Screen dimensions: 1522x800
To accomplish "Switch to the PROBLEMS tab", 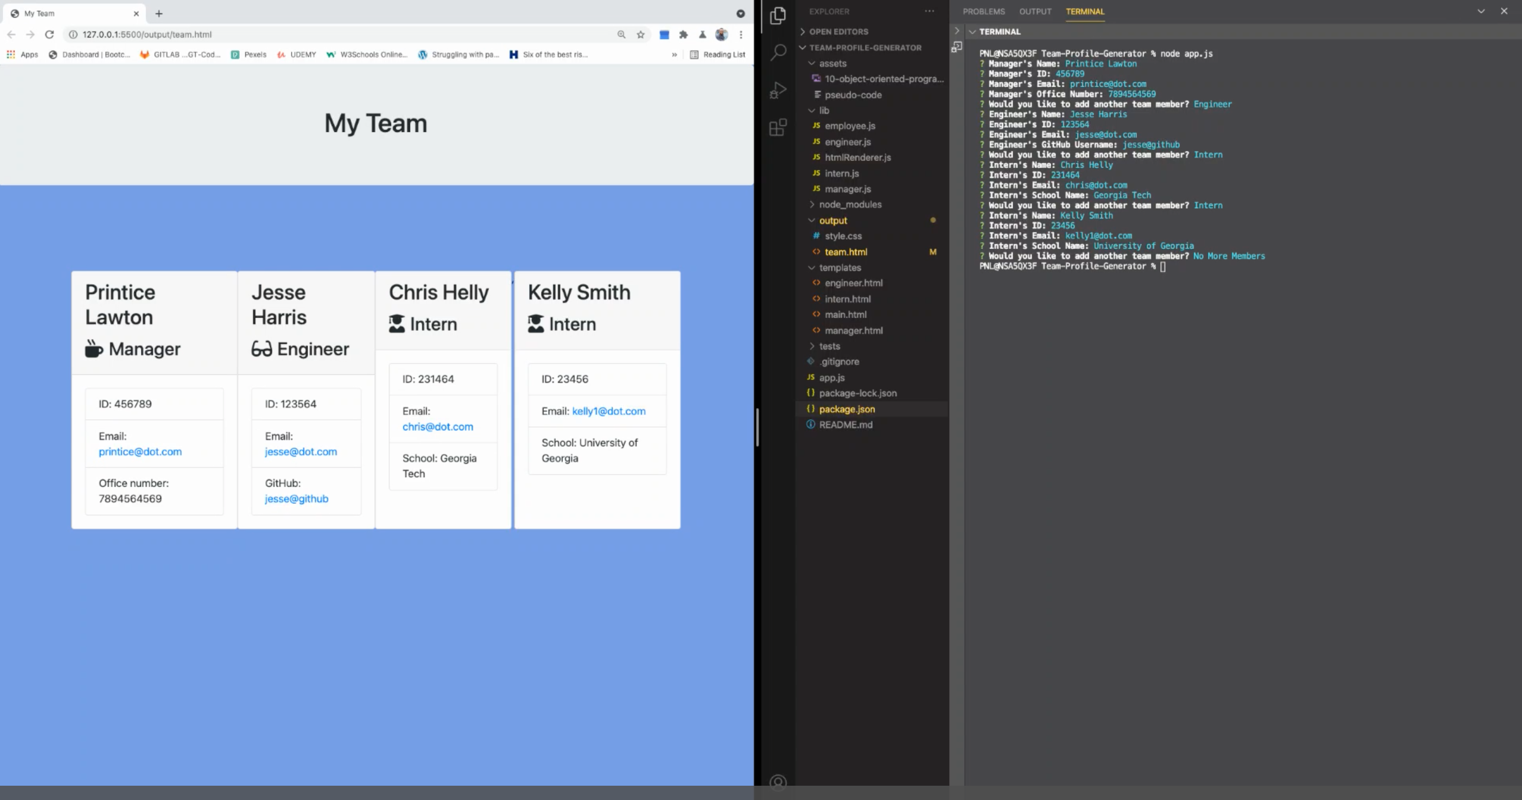I will 984,11.
